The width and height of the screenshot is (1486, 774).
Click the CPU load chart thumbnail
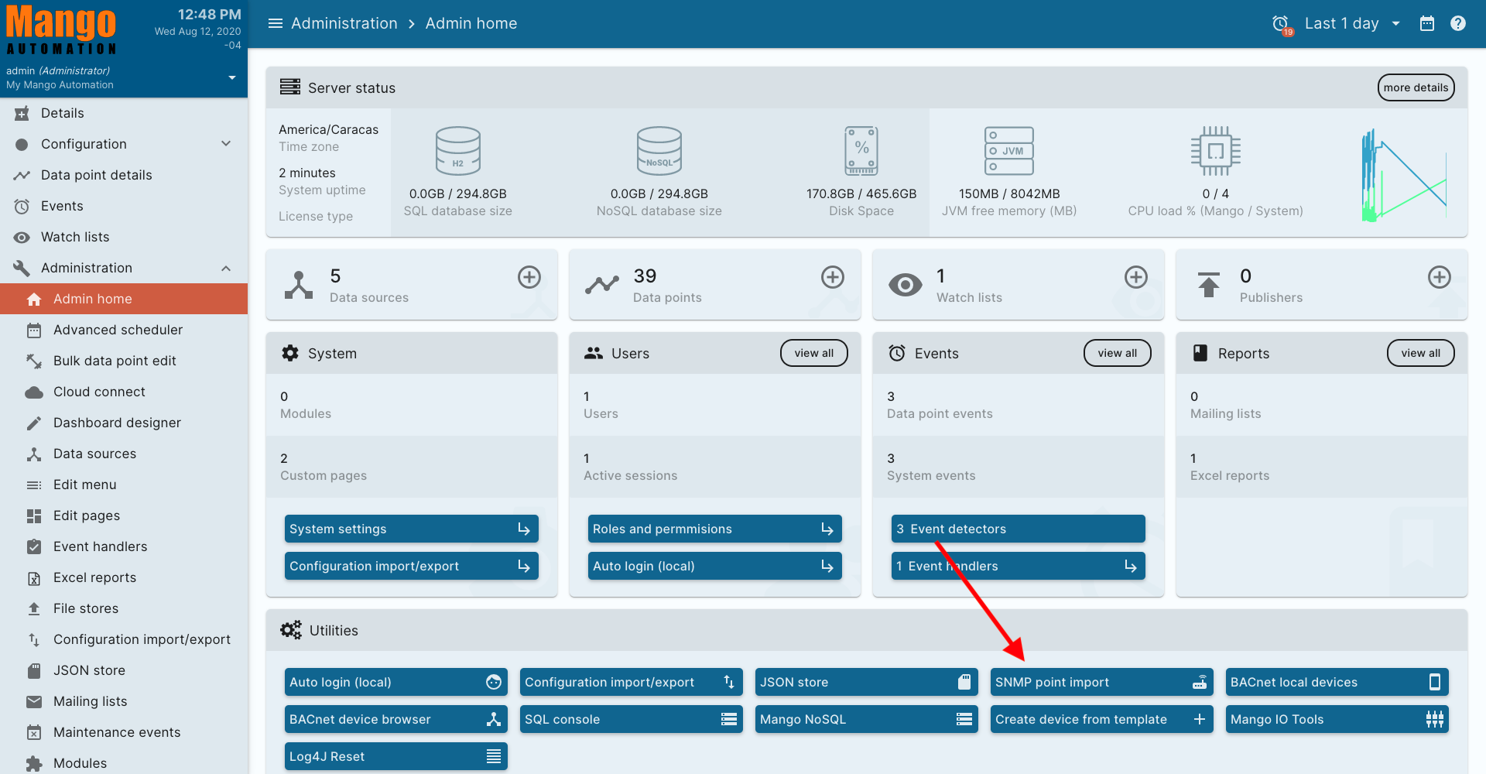point(1404,176)
